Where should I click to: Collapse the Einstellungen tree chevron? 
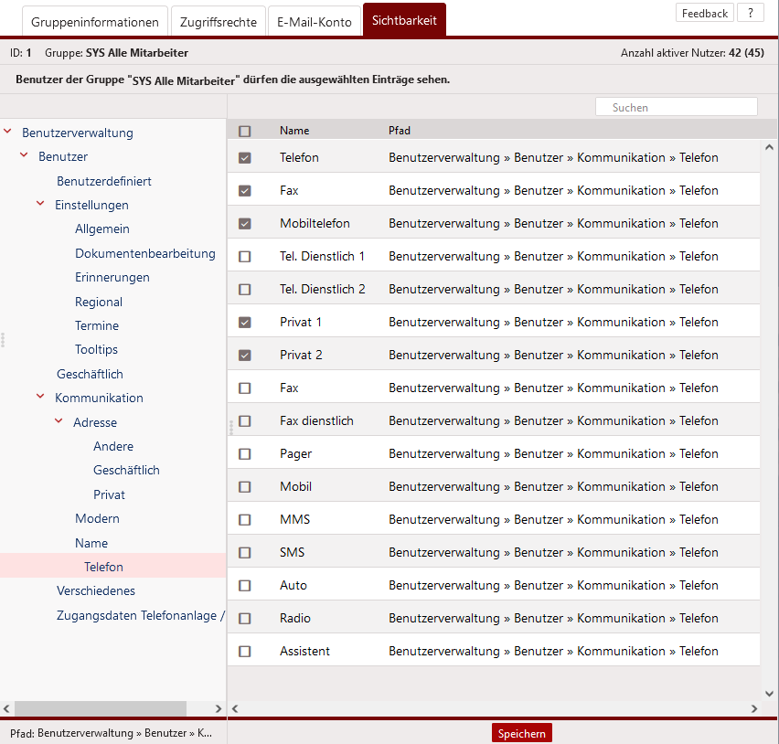[x=40, y=205]
